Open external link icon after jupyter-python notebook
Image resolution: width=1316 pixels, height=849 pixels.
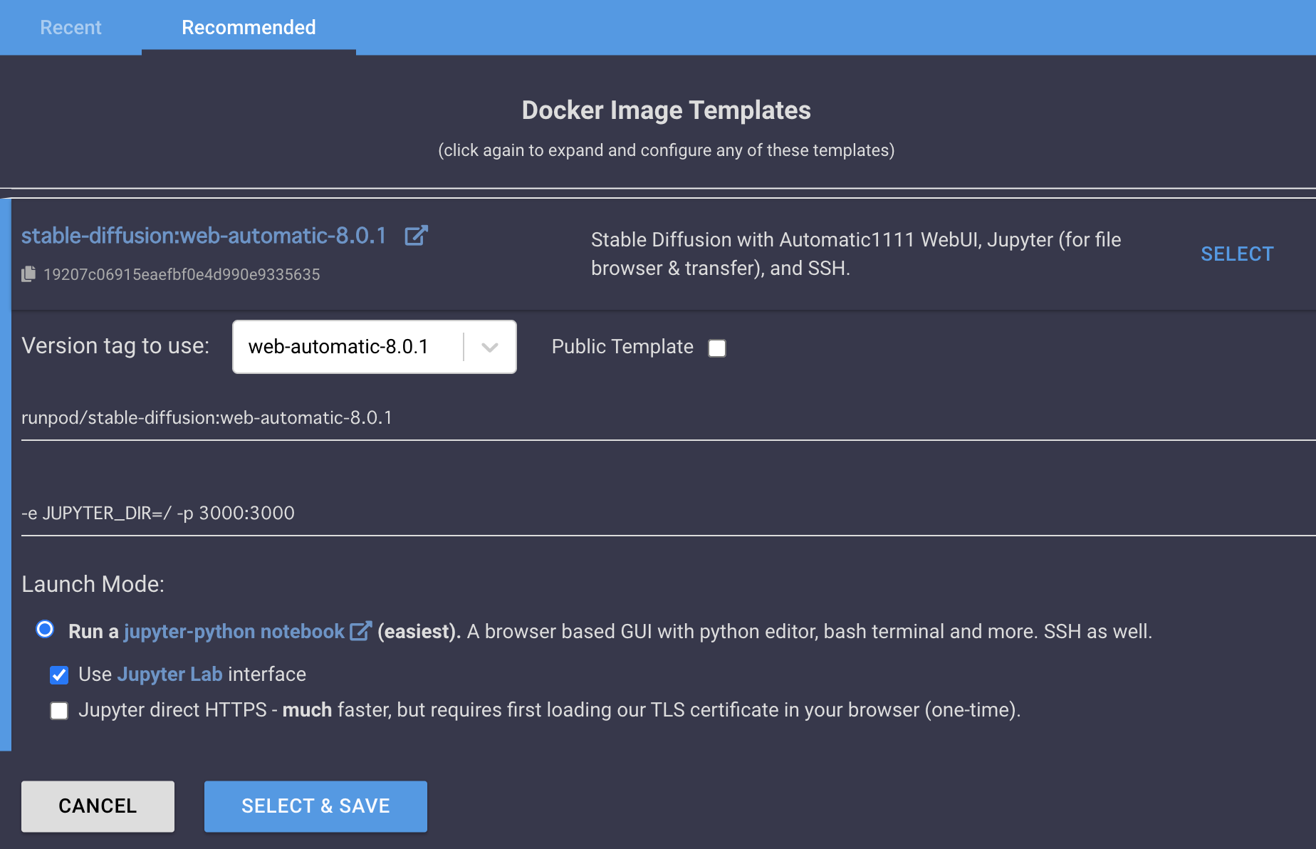point(361,631)
